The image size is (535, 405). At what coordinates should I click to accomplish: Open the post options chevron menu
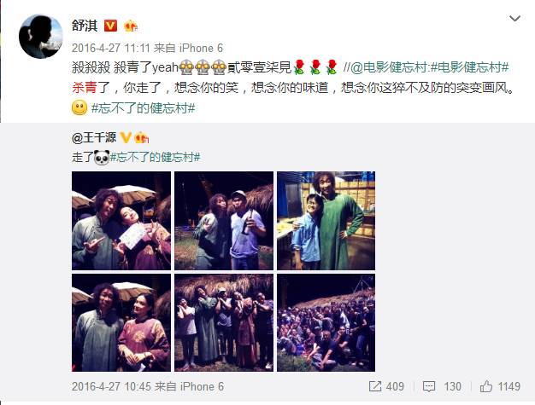514,19
